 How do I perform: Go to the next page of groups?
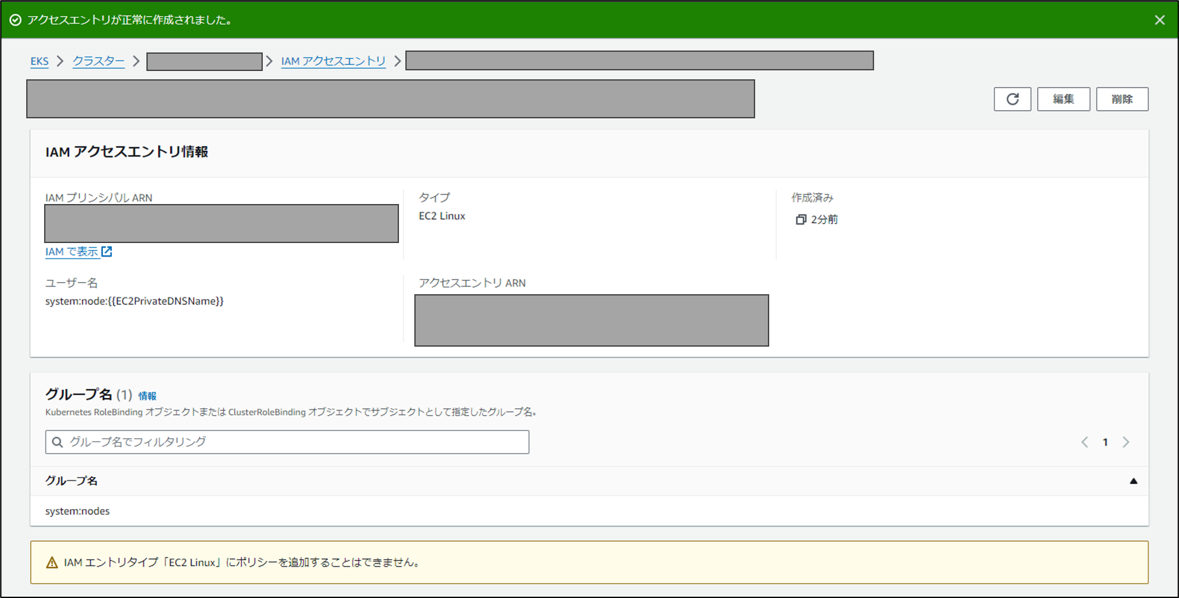pyautogui.click(x=1126, y=442)
